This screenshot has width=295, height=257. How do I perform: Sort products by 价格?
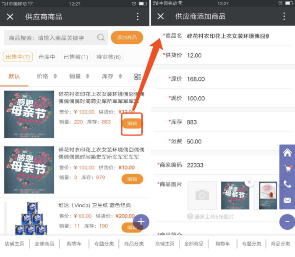click(45, 77)
